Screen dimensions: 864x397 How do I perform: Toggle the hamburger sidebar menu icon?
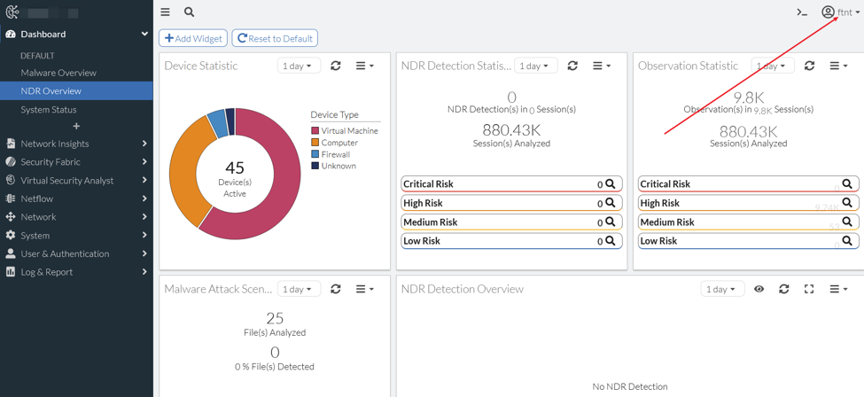(x=166, y=12)
